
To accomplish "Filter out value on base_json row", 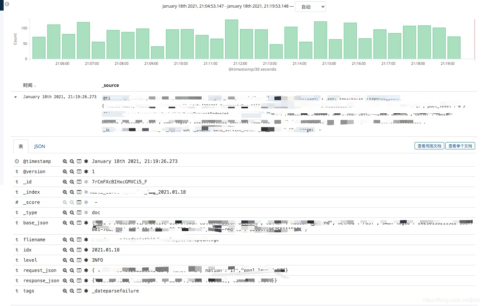I will [72, 223].
